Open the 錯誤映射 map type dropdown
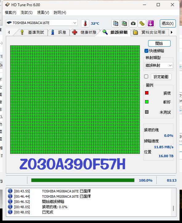 point(159,65)
